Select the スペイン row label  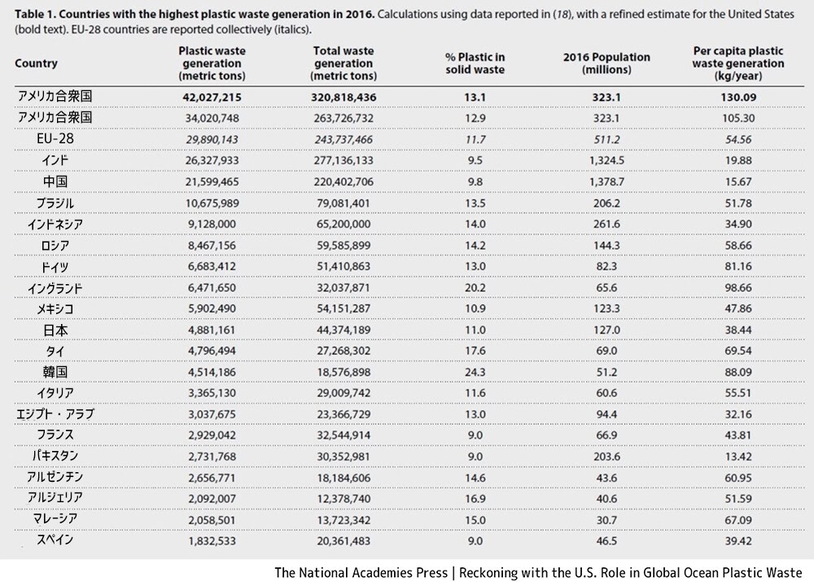[x=56, y=539]
